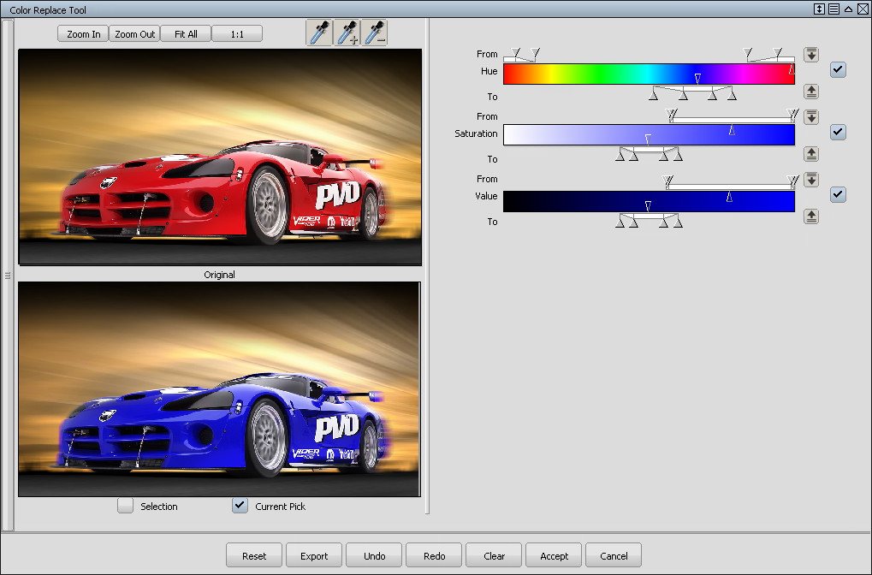Click the Export button

click(x=314, y=555)
